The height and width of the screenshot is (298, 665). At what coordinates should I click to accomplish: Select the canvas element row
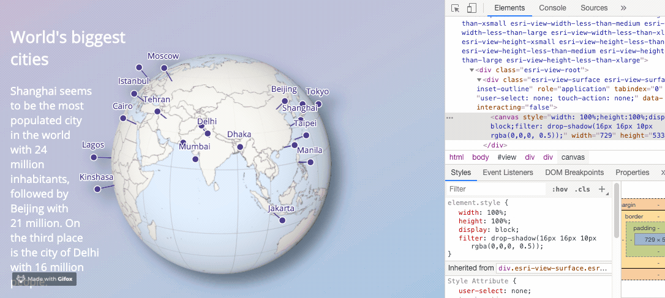coord(555,126)
